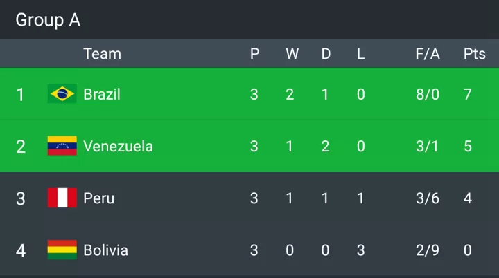
Task: Click the F/A column header
Action: click(428, 54)
